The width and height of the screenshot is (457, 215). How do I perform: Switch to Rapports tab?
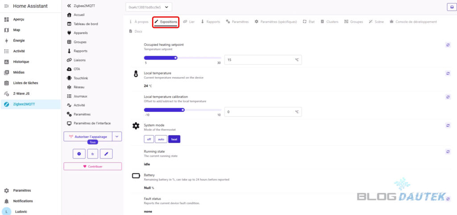point(211,22)
